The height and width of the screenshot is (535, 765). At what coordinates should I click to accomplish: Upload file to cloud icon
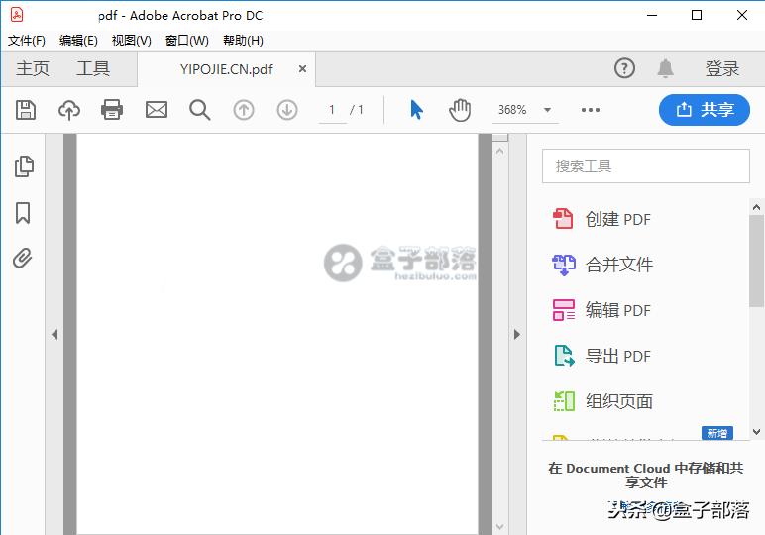click(x=68, y=110)
